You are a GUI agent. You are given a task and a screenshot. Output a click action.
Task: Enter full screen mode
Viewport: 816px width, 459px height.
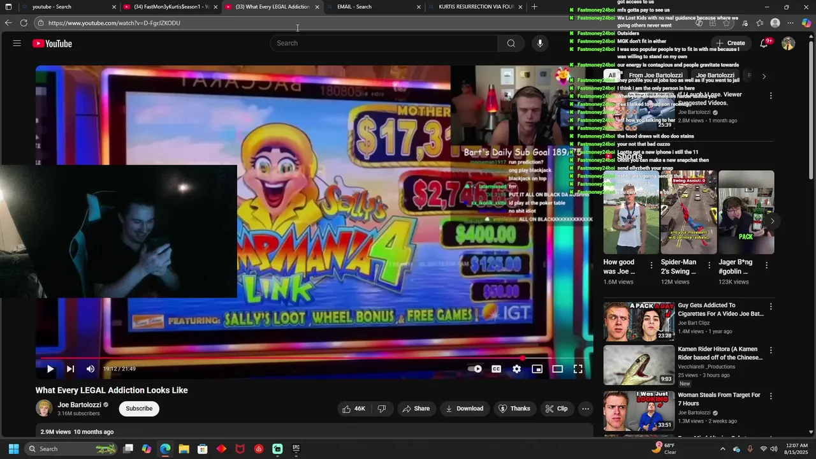tap(578, 368)
